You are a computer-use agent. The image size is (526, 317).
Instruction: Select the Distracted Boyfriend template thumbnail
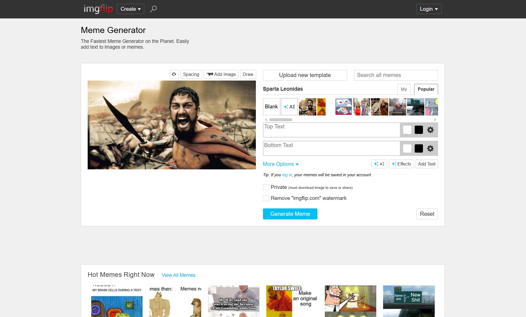click(x=362, y=107)
